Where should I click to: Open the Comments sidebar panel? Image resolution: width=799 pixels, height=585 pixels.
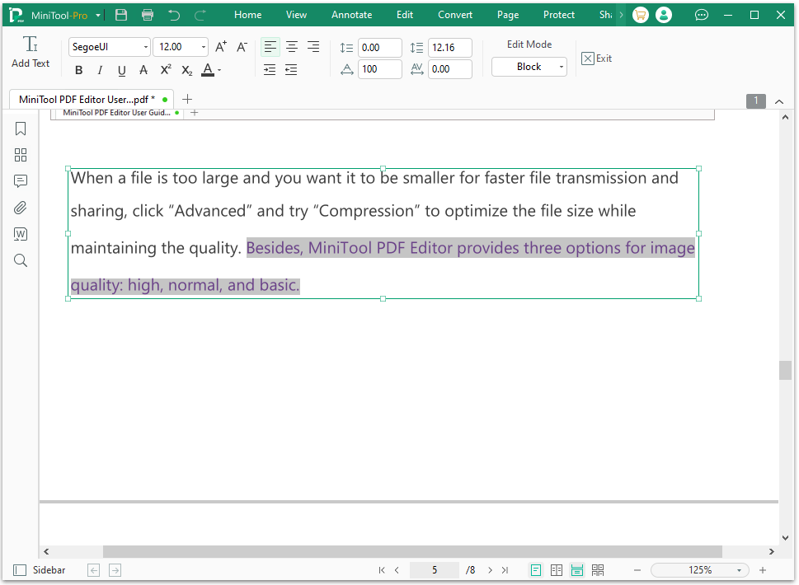tap(21, 181)
